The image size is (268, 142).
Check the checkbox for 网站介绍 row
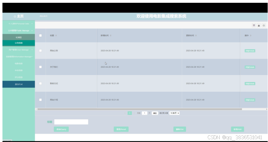coord(40,100)
